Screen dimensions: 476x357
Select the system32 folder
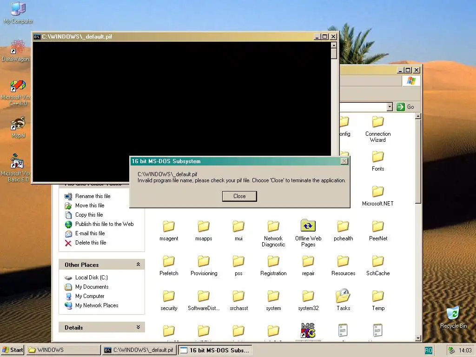[x=308, y=301]
